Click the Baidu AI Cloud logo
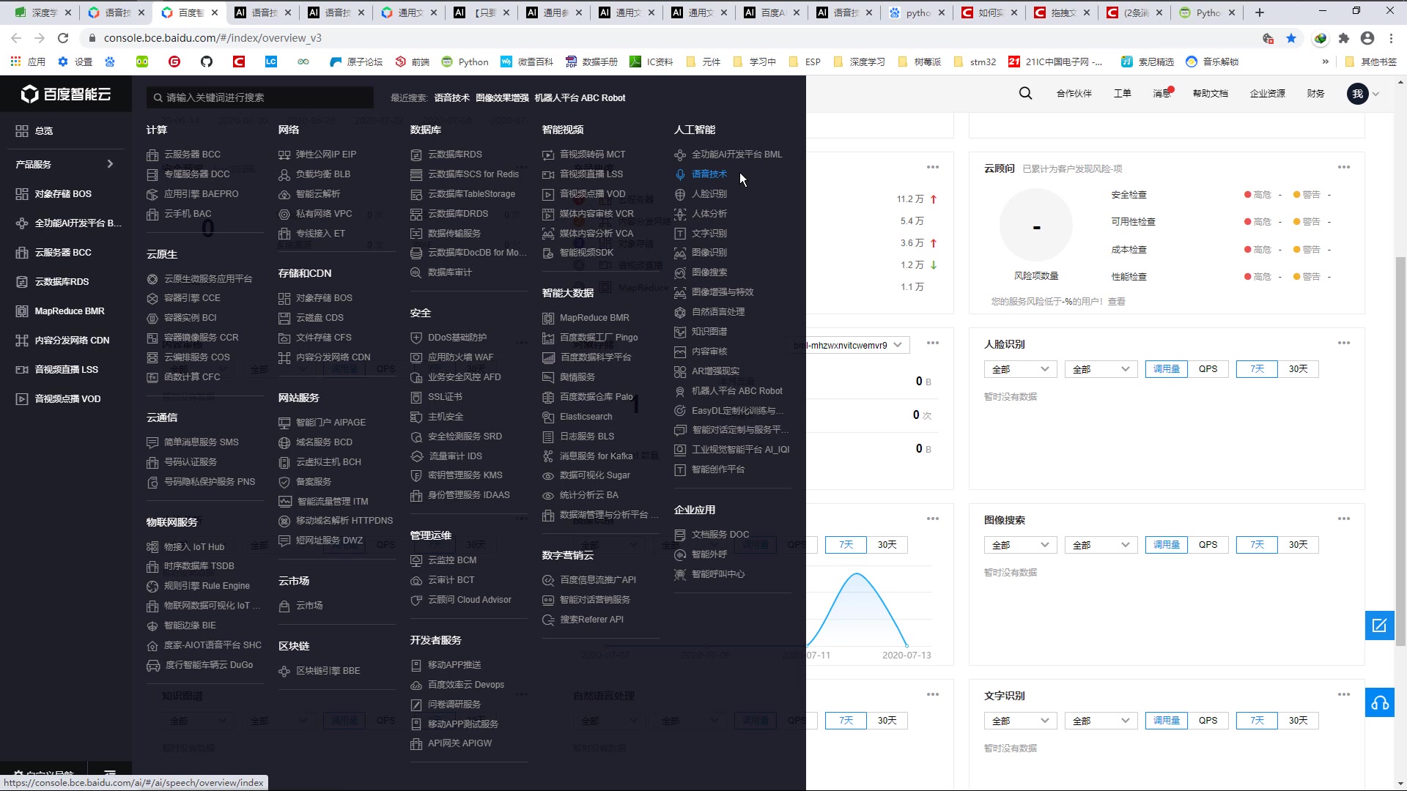The height and width of the screenshot is (791, 1407). coord(66,94)
